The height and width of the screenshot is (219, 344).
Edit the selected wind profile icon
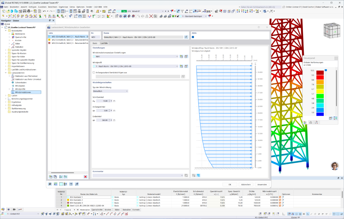(186, 66)
